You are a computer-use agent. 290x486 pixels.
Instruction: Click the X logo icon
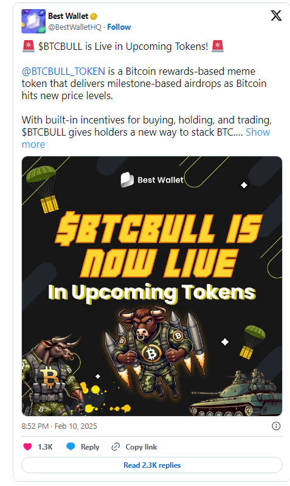(276, 15)
